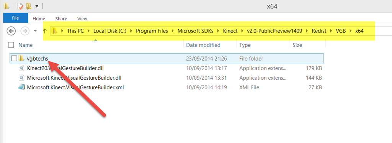The image size is (392, 143).
Task: Select the vgbtechs folder icon
Action: coord(21,58)
